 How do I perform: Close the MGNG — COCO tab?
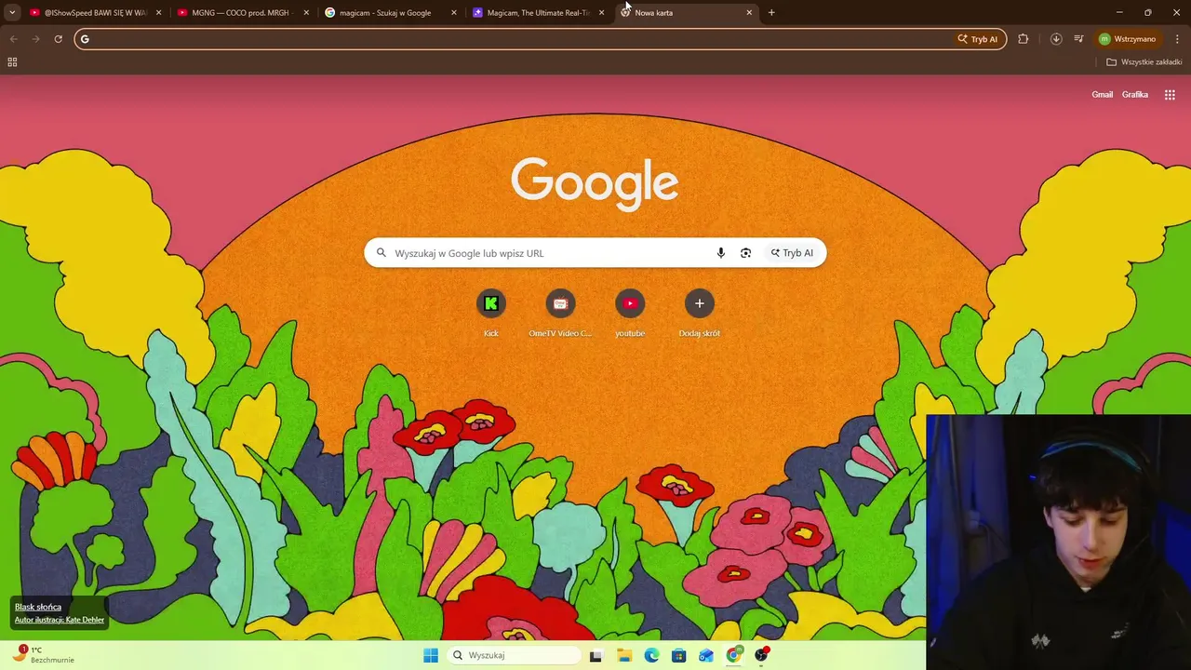(306, 13)
